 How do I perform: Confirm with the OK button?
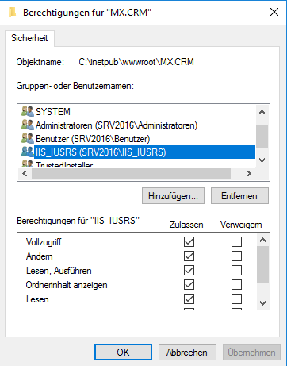[123, 353]
